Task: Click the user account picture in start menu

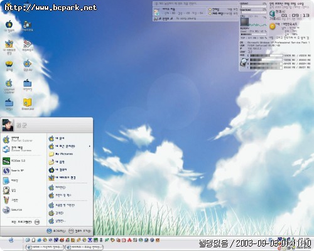Action: click(8, 125)
